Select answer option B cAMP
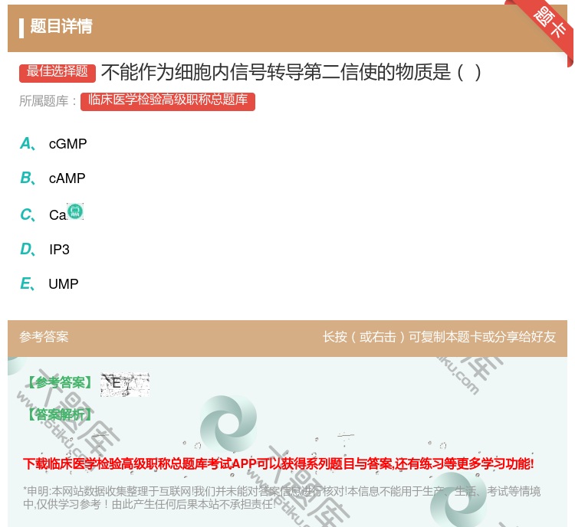Screen dimensions: 575x527 [53, 178]
